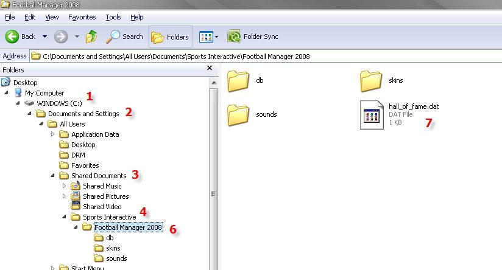Screen dimensions: 502x270
Task: Close the Folders pane with X
Action: click(x=210, y=67)
